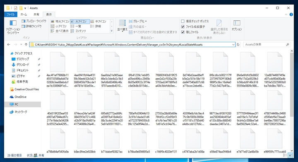Select Extra large icons layout
The image size is (298, 162).
60,22
